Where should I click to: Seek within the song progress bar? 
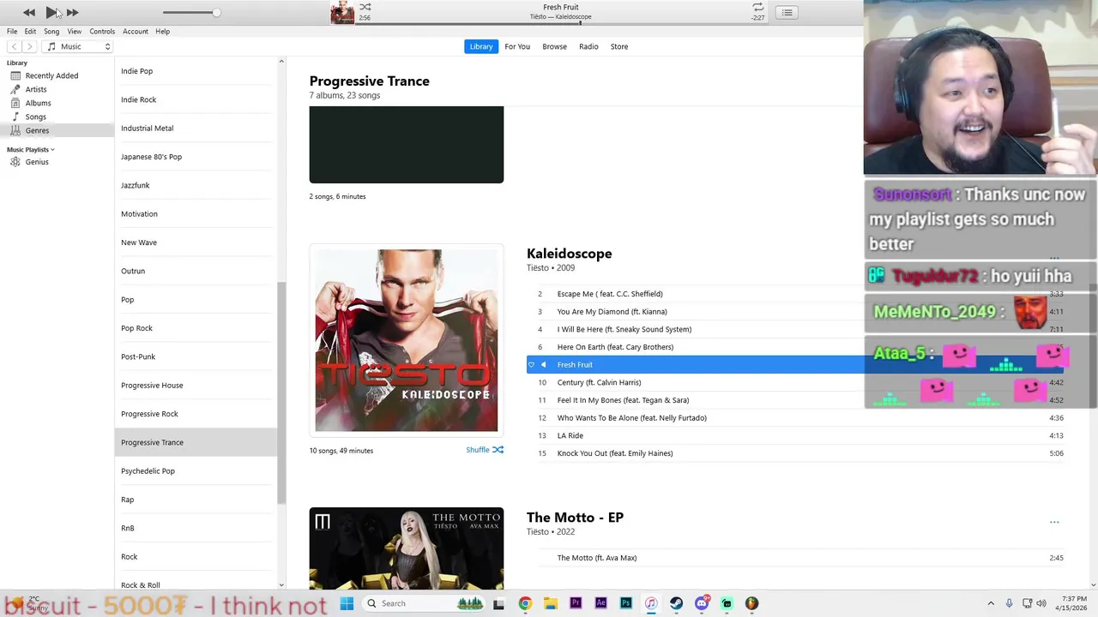(x=560, y=23)
